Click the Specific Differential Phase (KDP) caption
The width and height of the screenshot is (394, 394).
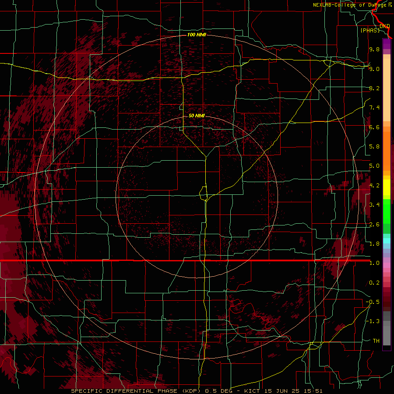click(x=136, y=391)
